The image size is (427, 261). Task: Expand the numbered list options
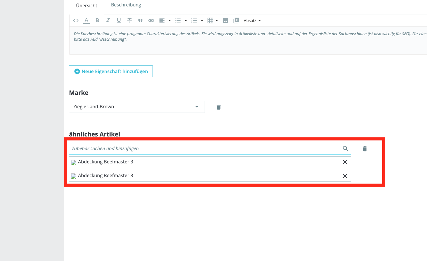click(197, 21)
